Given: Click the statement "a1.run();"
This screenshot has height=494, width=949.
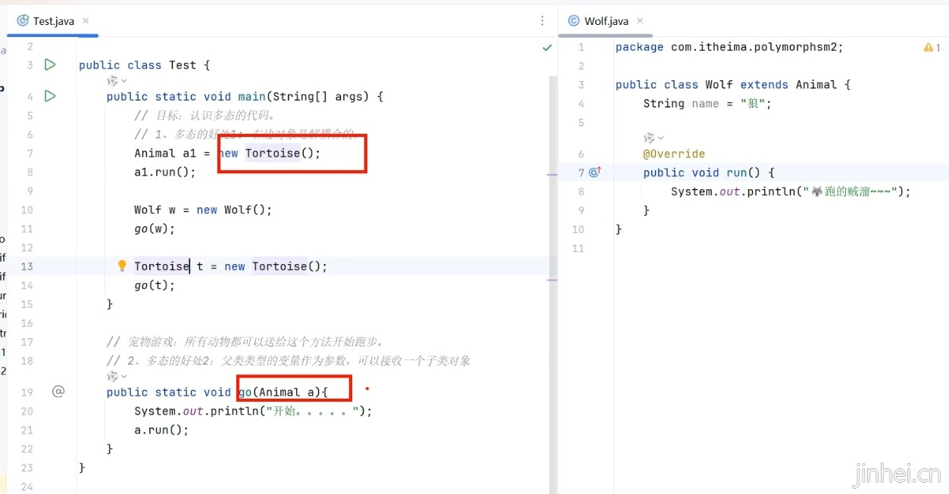Looking at the screenshot, I should pyautogui.click(x=165, y=172).
